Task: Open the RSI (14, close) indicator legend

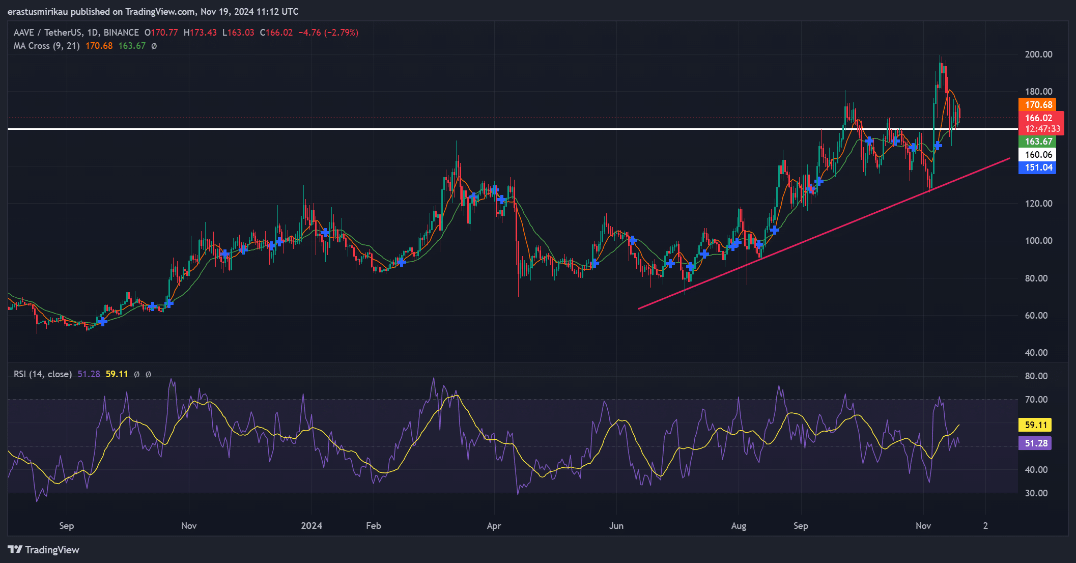Action: click(x=43, y=374)
